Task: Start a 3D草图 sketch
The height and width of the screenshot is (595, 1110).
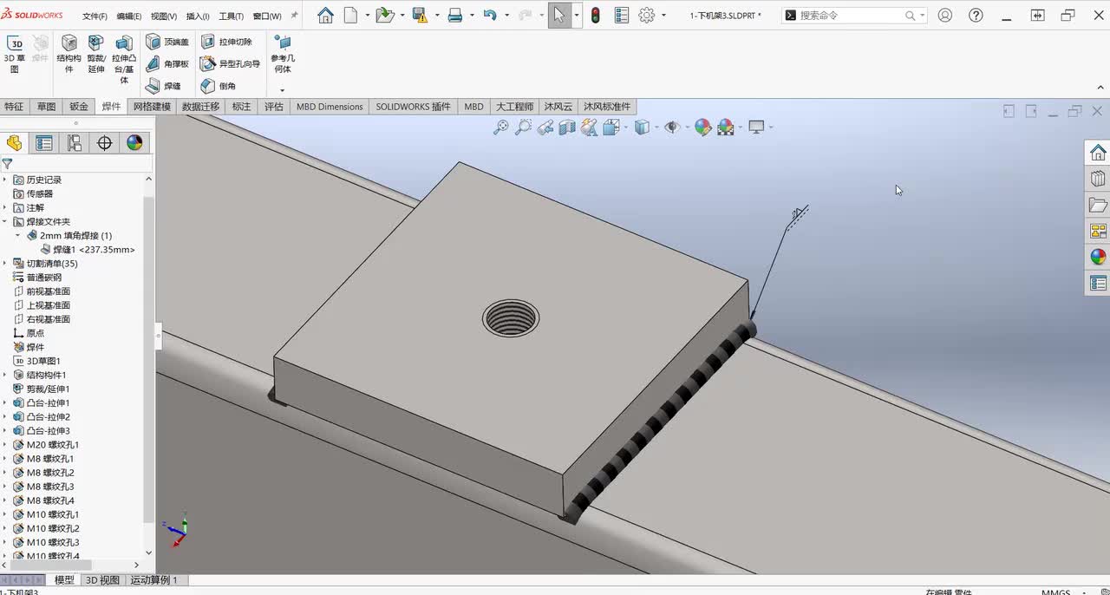Action: click(x=15, y=53)
